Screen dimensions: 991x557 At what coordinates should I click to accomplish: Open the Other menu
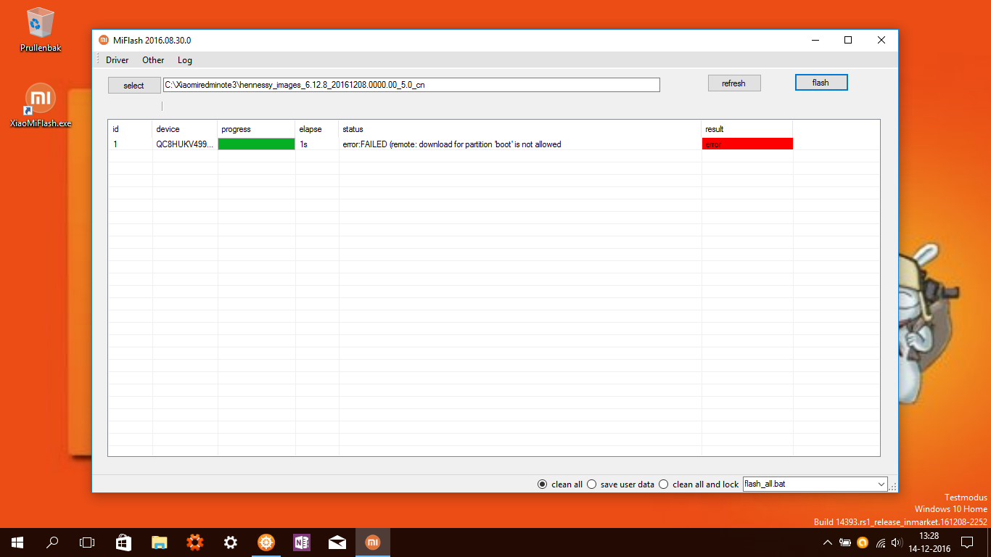point(153,60)
